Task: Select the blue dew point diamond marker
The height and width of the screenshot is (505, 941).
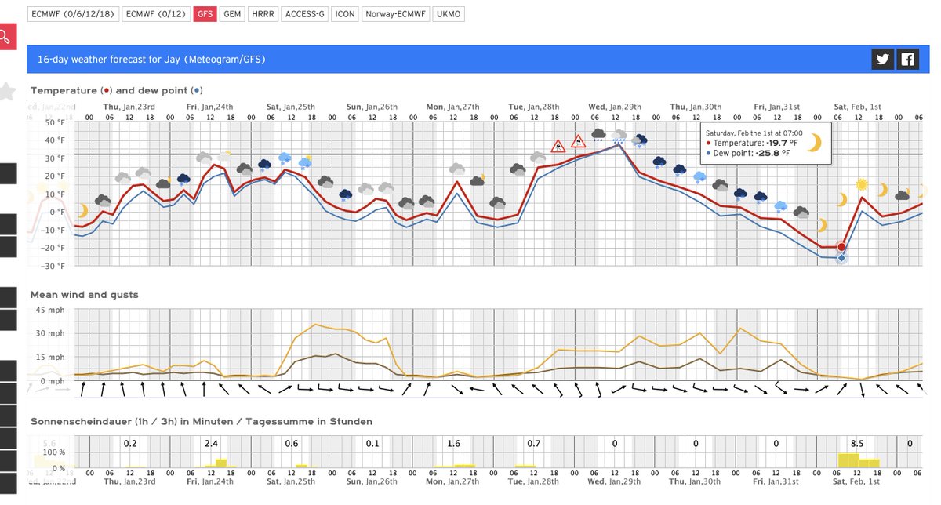Action: 841,257
